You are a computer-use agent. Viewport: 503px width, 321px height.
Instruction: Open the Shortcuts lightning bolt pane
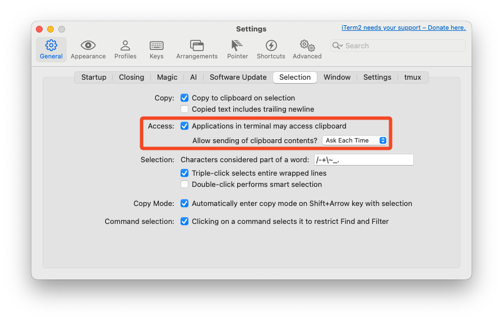(x=271, y=49)
